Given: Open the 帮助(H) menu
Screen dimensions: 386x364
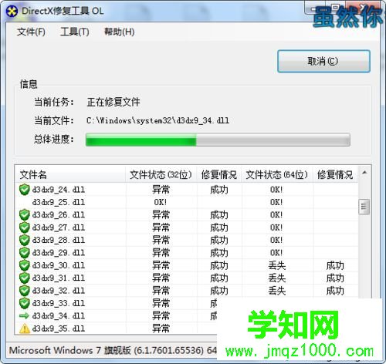Looking at the screenshot, I should coord(119,32).
